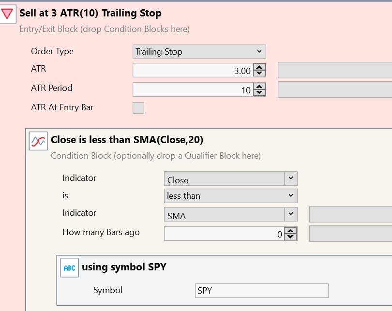Image resolution: width=392 pixels, height=311 pixels.
Task: Click the ATR Period 10 field
Action: tap(193, 89)
